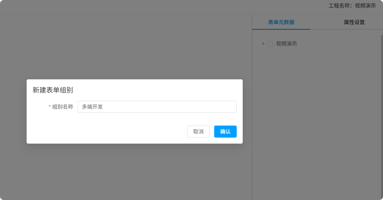Select the 表单元数据 tab
The height and width of the screenshot is (200, 383).
pos(281,22)
